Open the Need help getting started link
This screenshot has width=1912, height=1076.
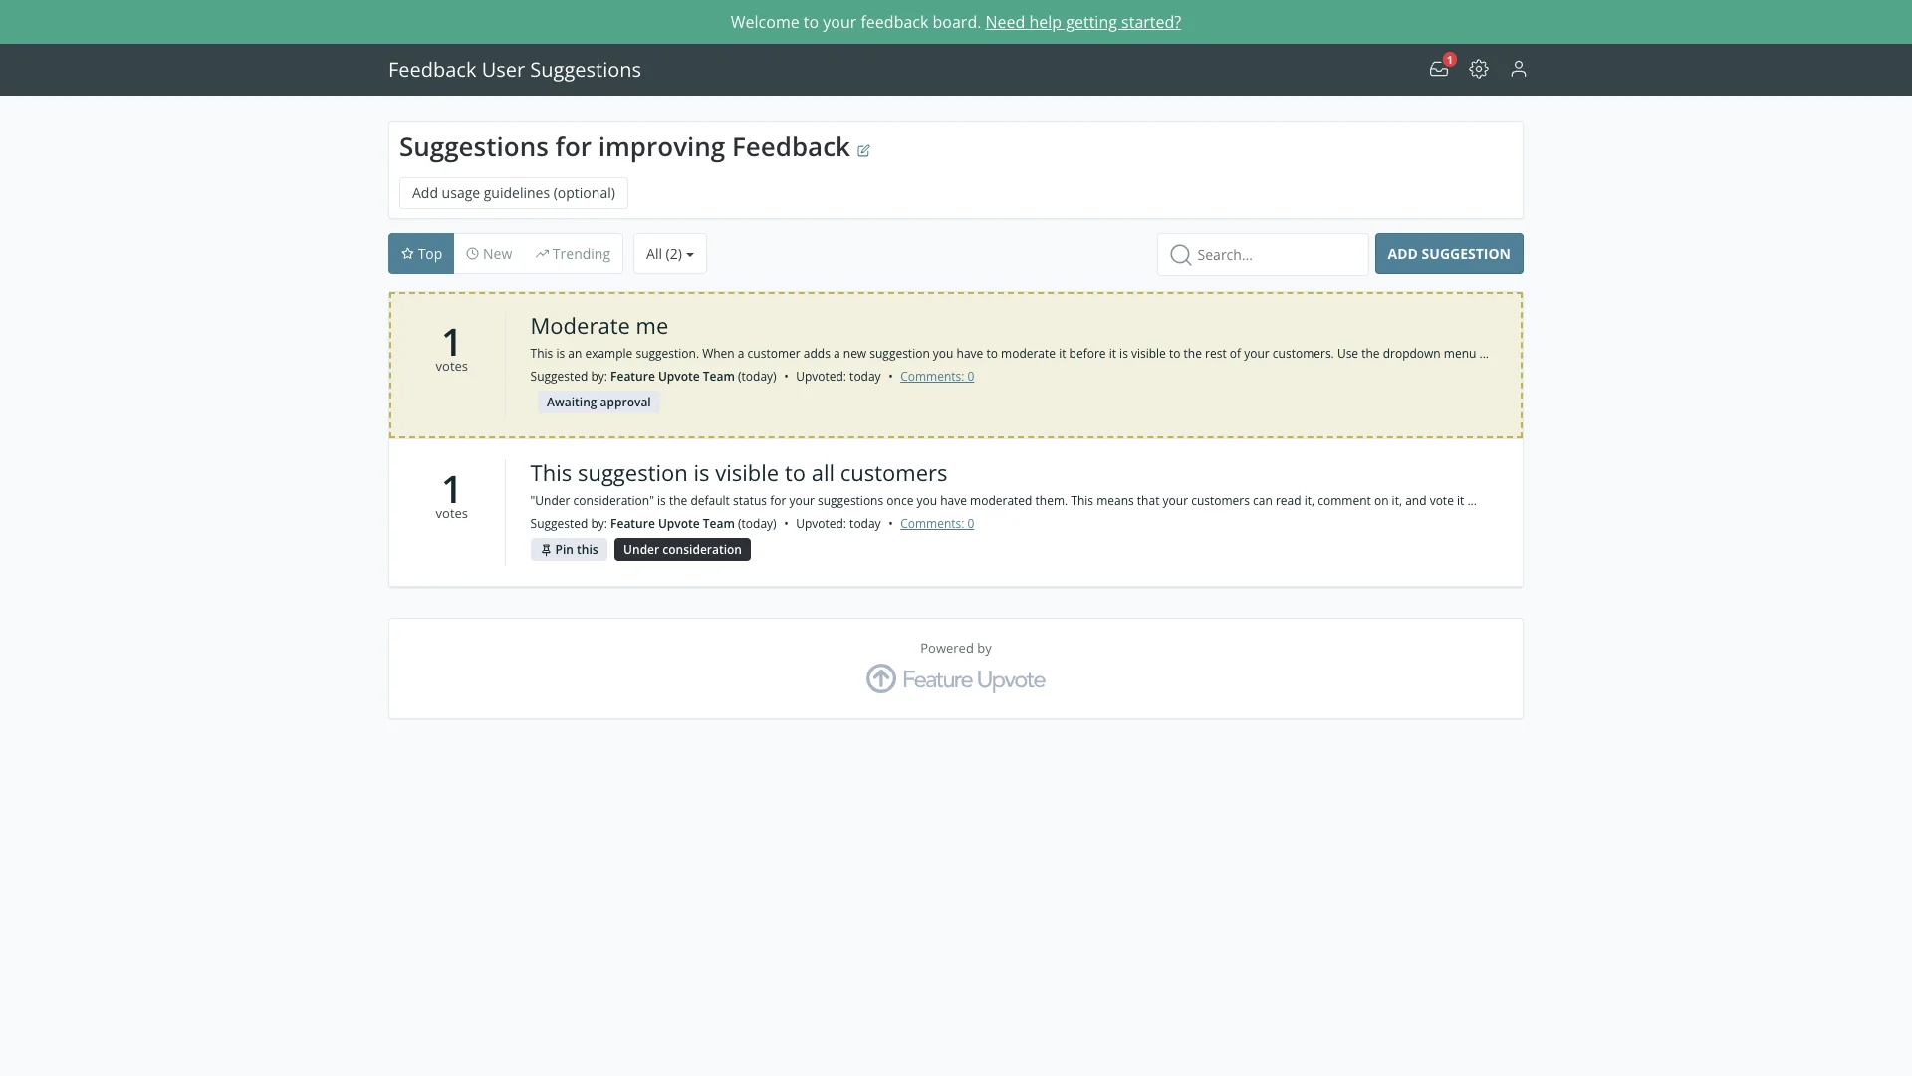[x=1082, y=22]
